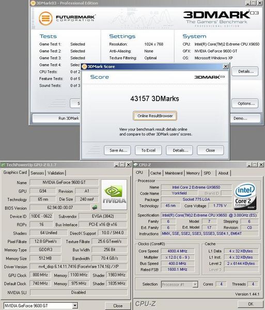Click the CPU-Z Specification field
265x310 pixels.
209,215
